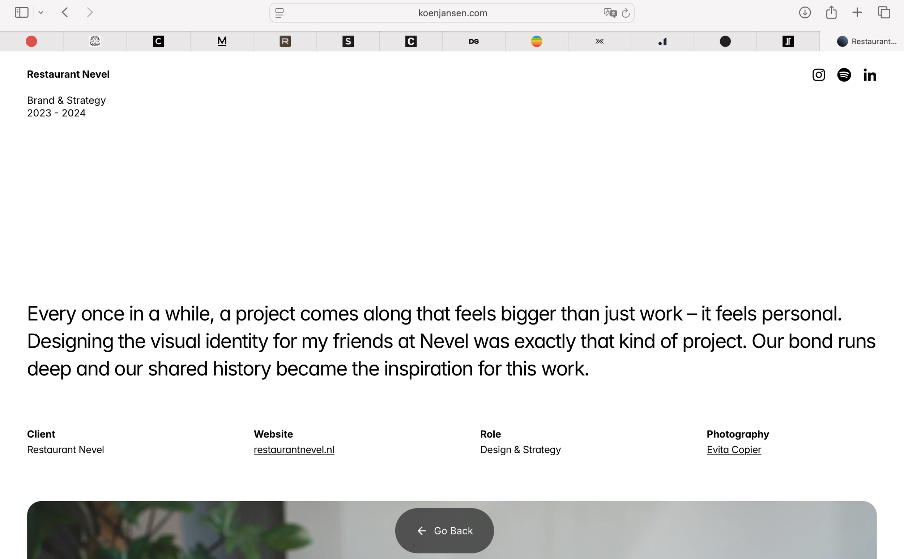Navigate back with the back arrow

pyautogui.click(x=65, y=13)
